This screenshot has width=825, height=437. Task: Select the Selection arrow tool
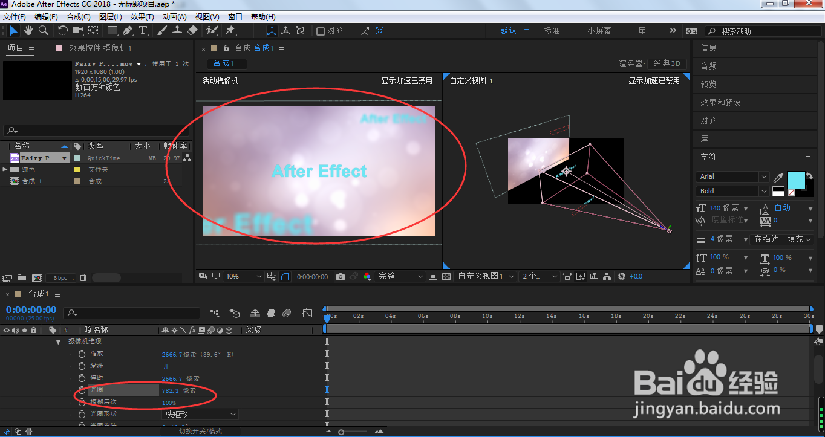click(13, 30)
